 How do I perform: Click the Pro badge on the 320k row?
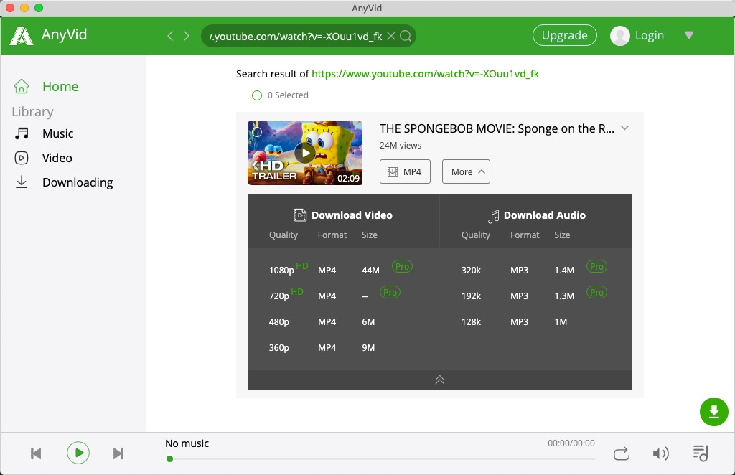596,266
